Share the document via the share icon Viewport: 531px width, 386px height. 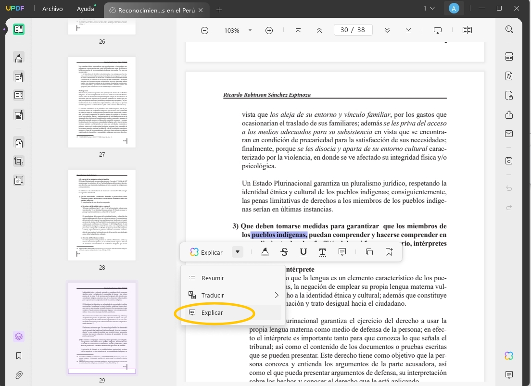[x=509, y=114]
